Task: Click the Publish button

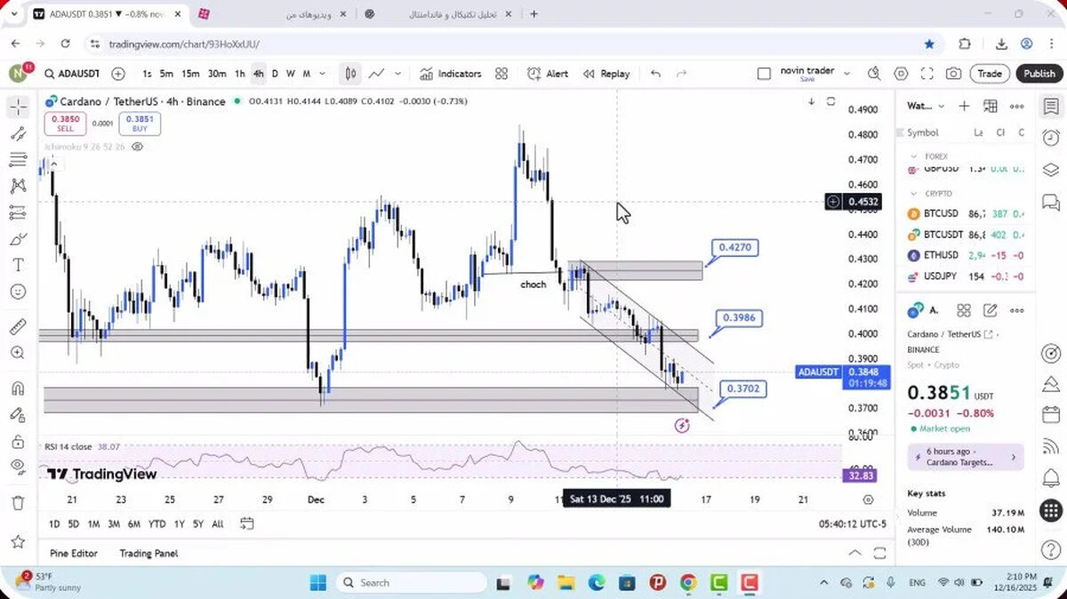Action: [x=1039, y=74]
